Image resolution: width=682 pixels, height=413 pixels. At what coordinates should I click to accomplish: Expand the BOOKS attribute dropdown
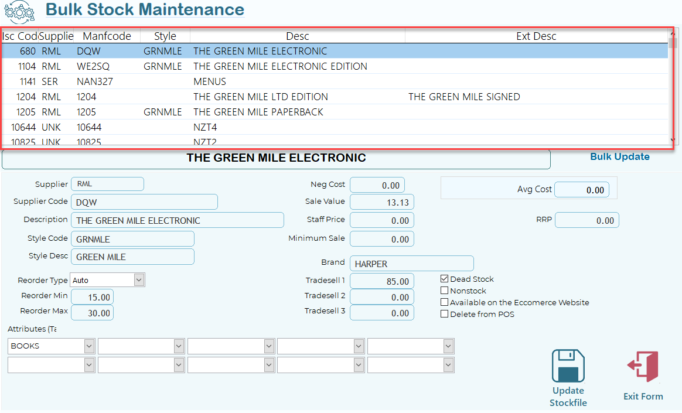click(x=89, y=346)
